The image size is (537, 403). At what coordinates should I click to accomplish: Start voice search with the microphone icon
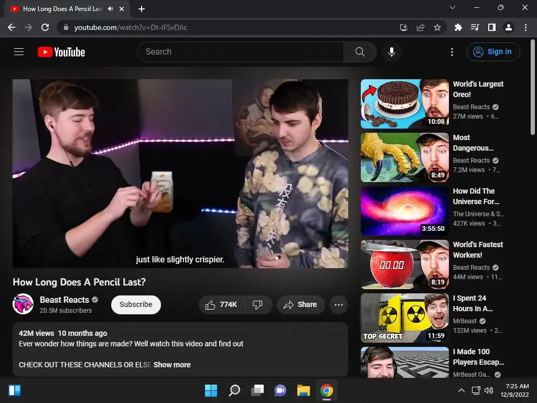[391, 52]
